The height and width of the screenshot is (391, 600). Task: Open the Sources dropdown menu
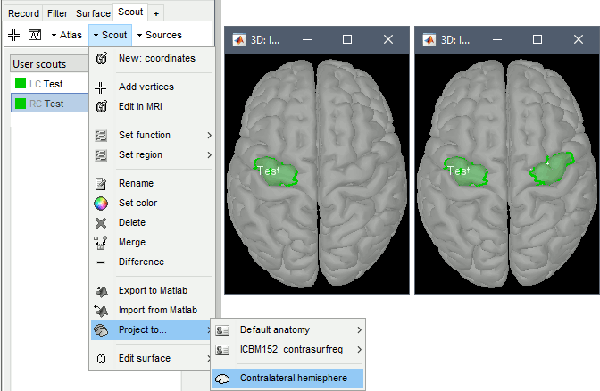158,35
